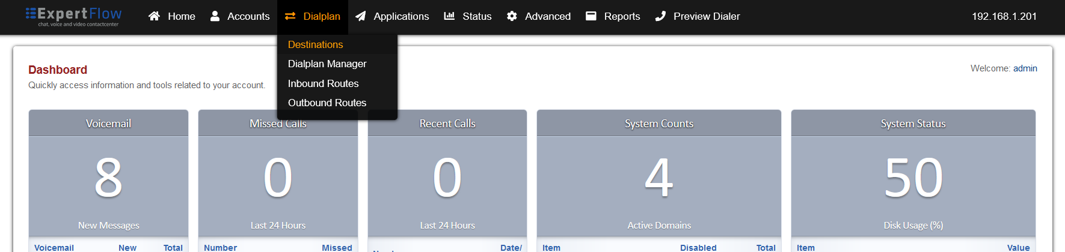Click the Dialplan arrows icon
The width and height of the screenshot is (1065, 252).
point(290,16)
